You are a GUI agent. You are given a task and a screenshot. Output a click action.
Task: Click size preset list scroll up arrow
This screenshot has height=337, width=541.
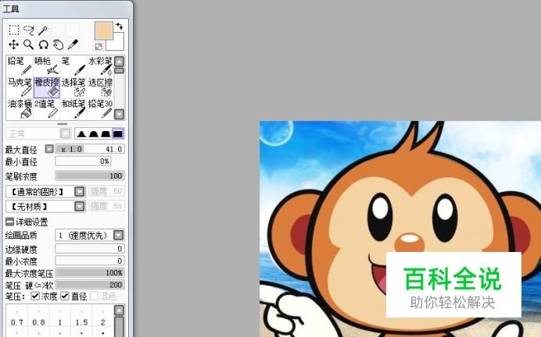pyautogui.click(x=119, y=310)
